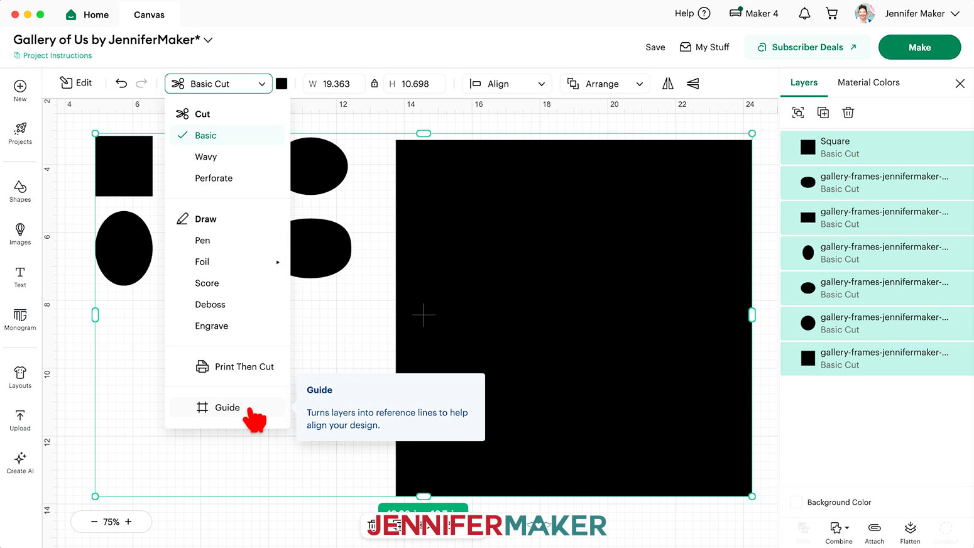Screen dimensions: 974x548
Task: Click the Edit button
Action: point(76,83)
